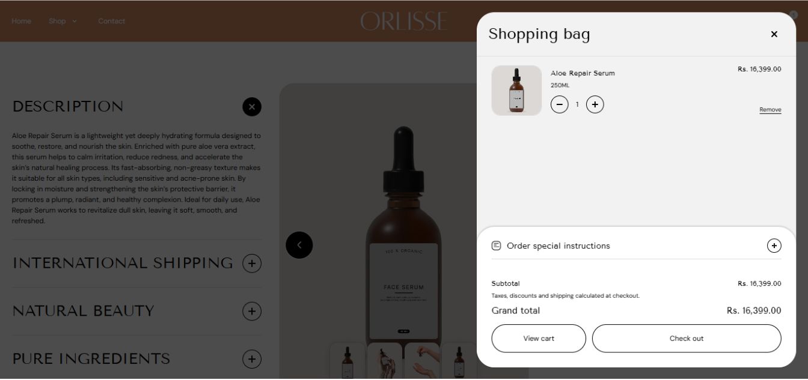Select the hand holding dropper thumbnail

pos(422,361)
